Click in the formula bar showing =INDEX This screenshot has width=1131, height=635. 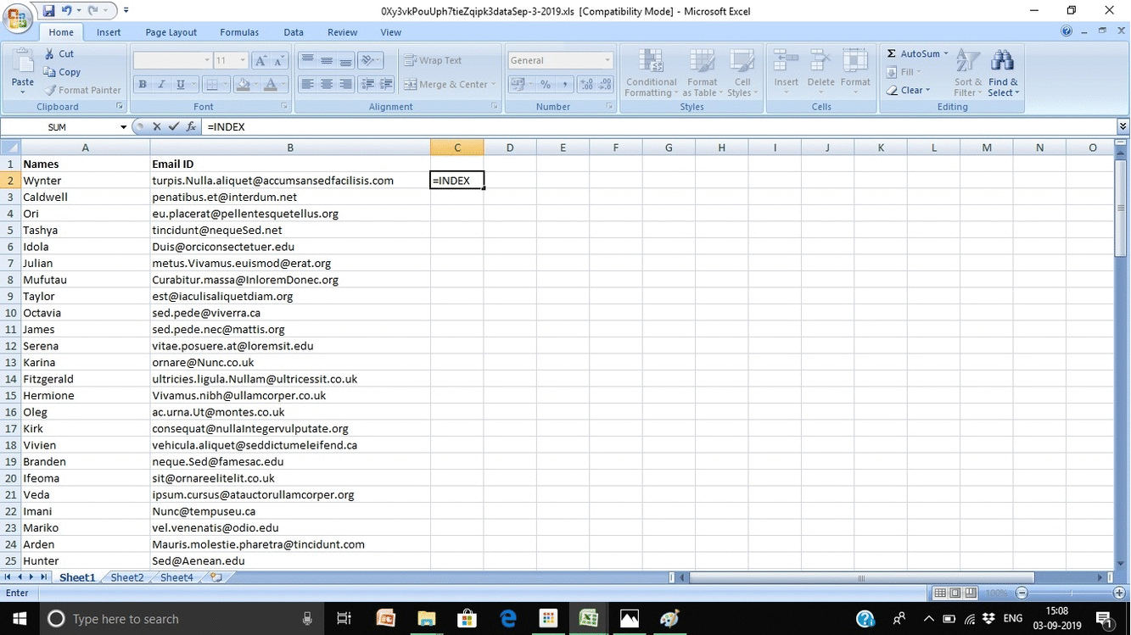(660, 126)
